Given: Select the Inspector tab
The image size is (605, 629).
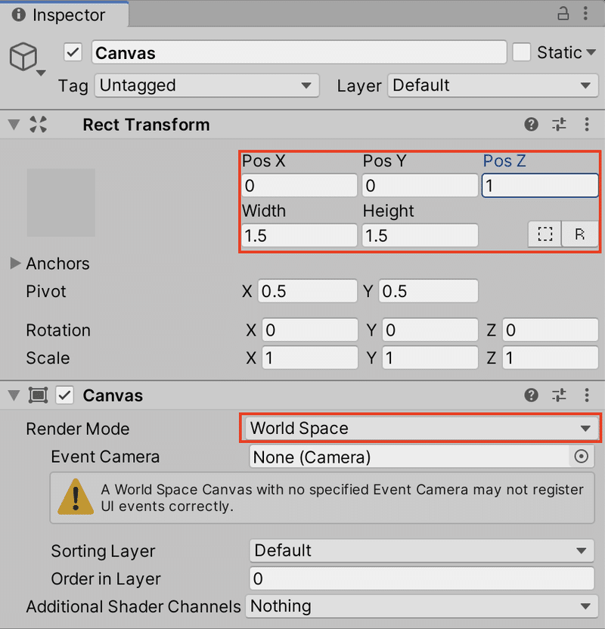Looking at the screenshot, I should click(64, 15).
